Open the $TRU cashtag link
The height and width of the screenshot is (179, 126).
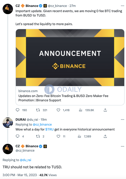49,129
